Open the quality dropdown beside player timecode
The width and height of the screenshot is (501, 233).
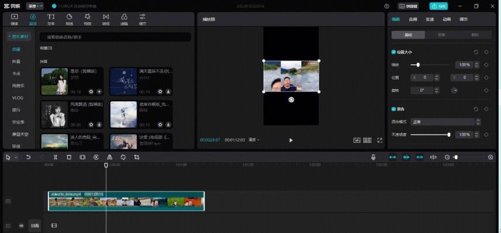pos(254,140)
